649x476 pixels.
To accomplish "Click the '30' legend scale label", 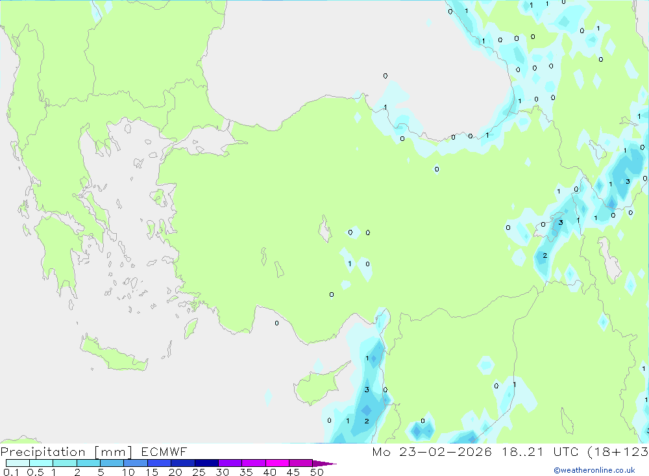I will (x=223, y=472).
